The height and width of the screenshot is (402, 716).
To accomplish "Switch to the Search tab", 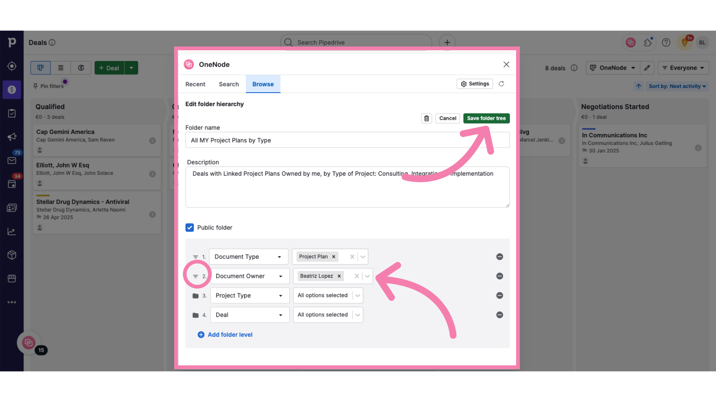I will [229, 84].
